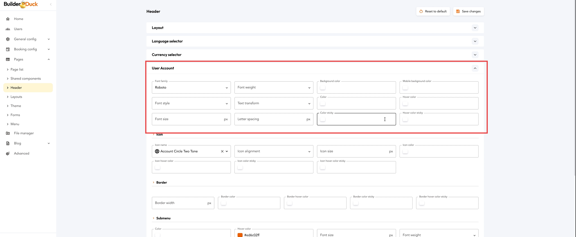Click the File manager folder icon
This screenshot has height=237, width=576.
pyautogui.click(x=8, y=133)
